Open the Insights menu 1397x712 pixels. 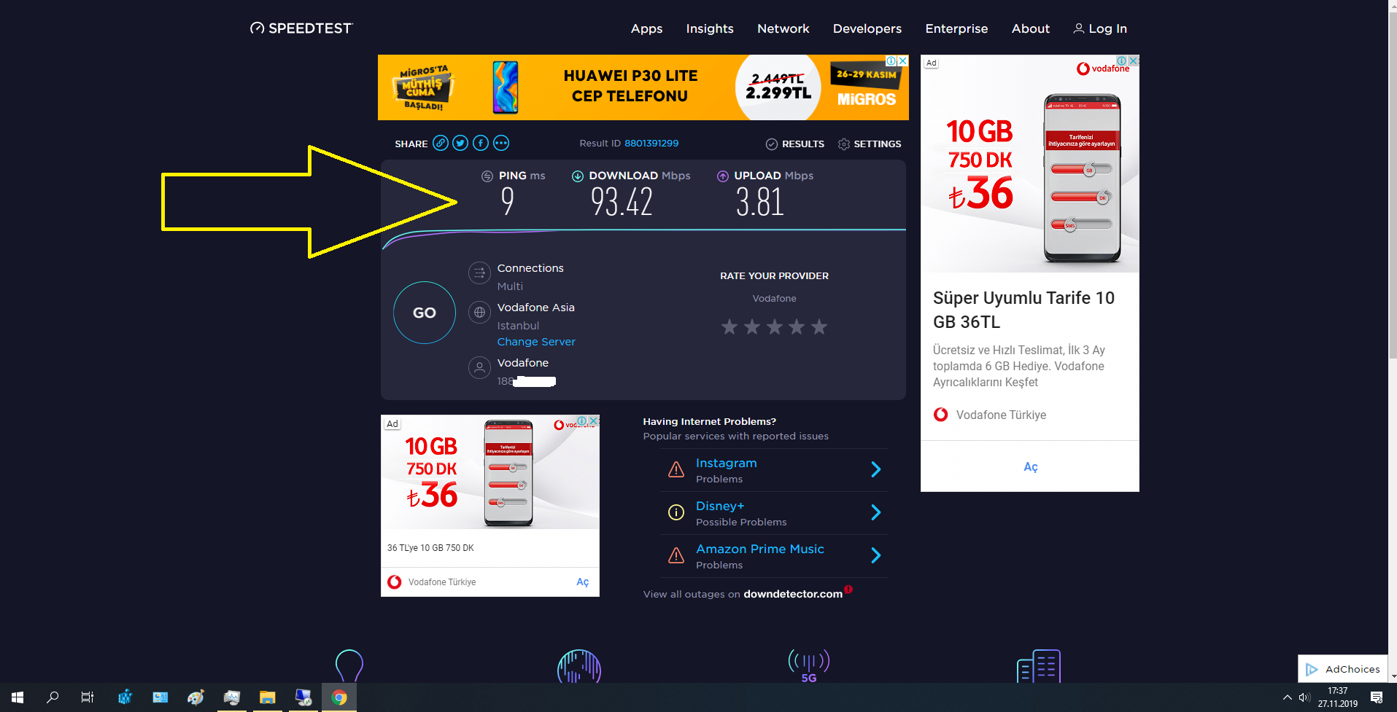coord(710,28)
